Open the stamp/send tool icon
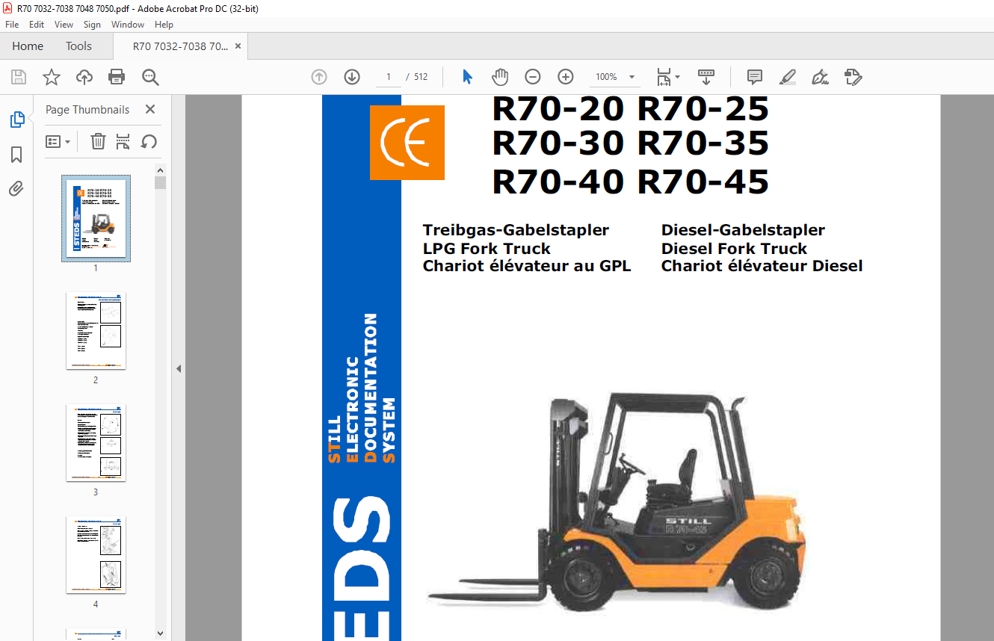 tap(853, 77)
